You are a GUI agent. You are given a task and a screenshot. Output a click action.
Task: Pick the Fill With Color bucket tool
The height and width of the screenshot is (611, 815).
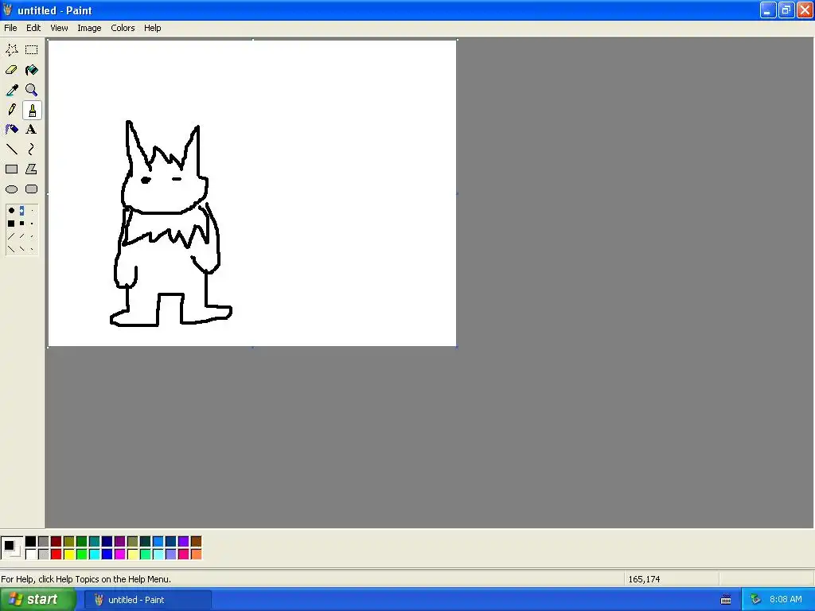32,70
